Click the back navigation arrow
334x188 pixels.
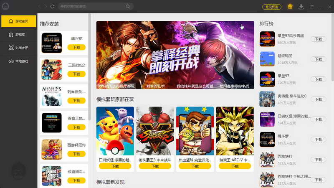[x=40, y=7]
